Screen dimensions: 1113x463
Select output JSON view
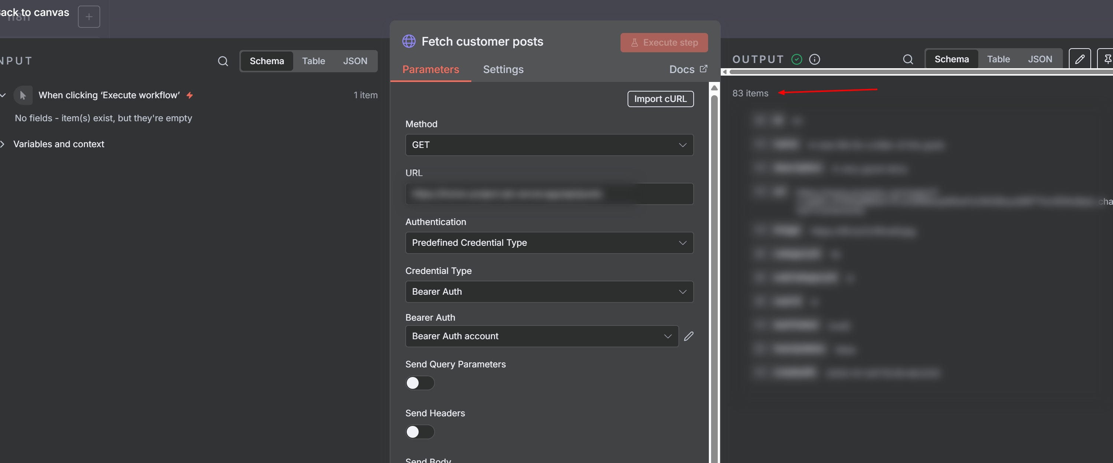click(1040, 59)
